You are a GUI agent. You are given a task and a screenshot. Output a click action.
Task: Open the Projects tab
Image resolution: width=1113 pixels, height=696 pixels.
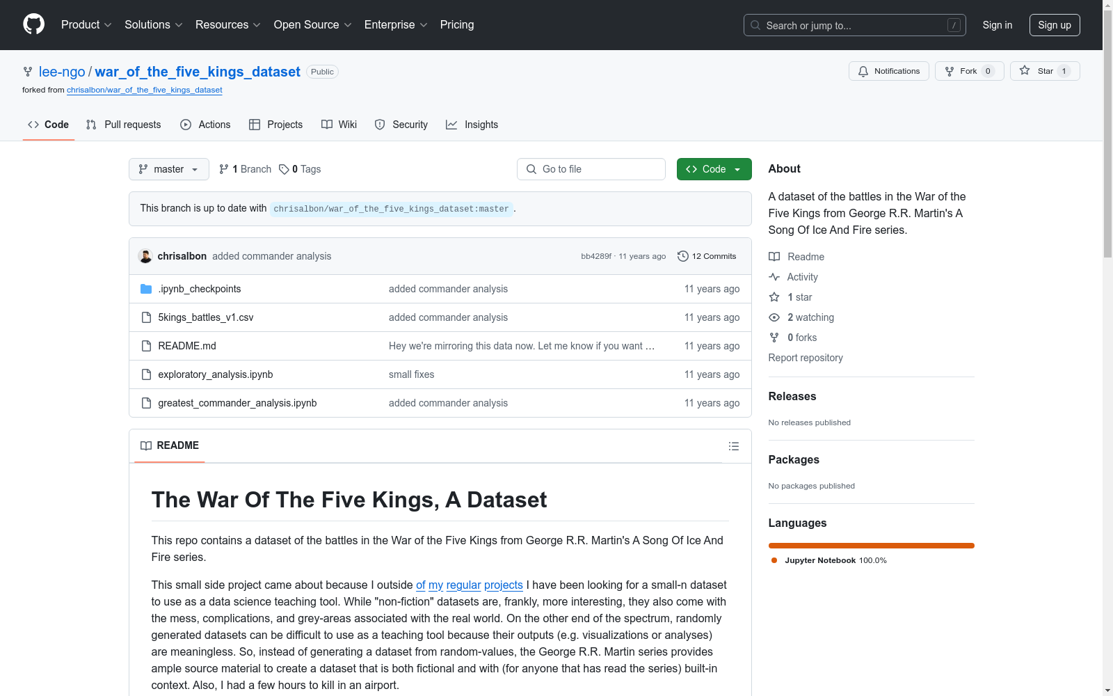pos(276,125)
